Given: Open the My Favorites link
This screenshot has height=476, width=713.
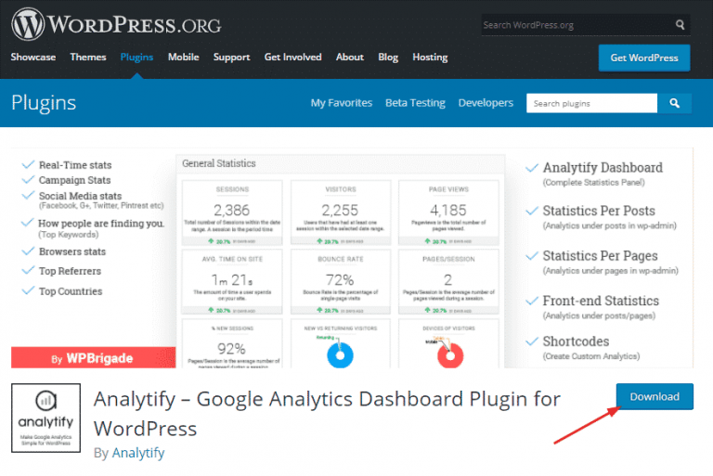Looking at the screenshot, I should [x=342, y=103].
